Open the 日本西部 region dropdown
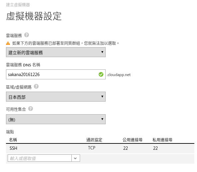This screenshot has height=172, width=197. [56, 97]
